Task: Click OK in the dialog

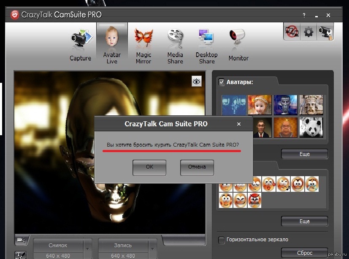Action: click(x=149, y=167)
